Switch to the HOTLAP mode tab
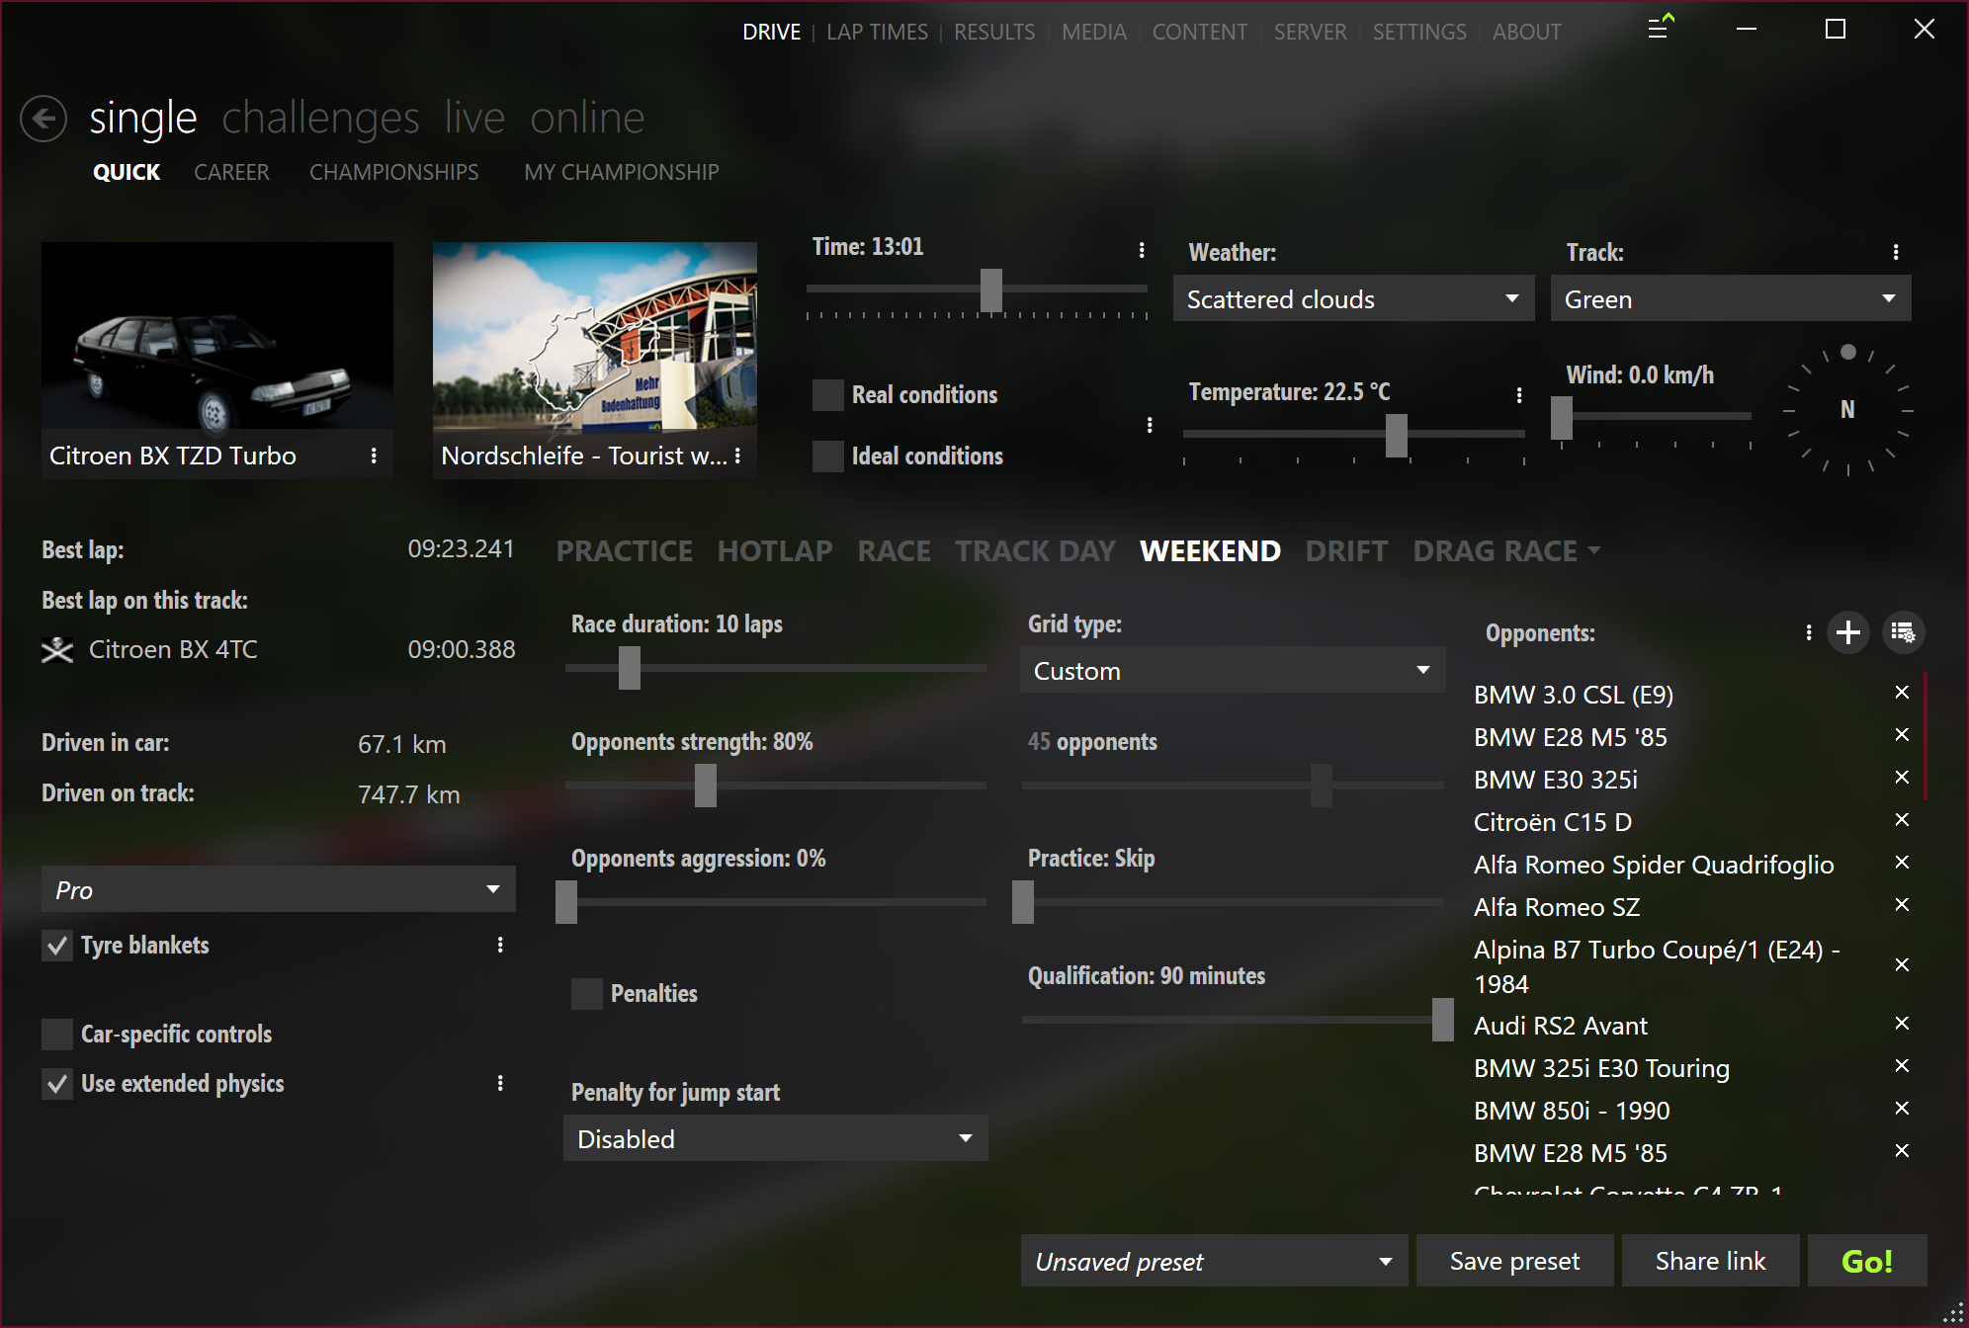The width and height of the screenshot is (1969, 1328). coord(775,550)
